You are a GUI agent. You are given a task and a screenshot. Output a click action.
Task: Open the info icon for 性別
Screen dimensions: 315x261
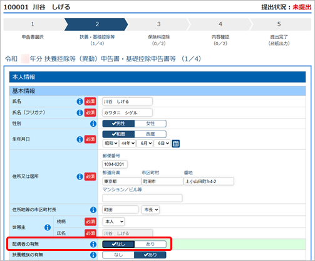[93, 124]
